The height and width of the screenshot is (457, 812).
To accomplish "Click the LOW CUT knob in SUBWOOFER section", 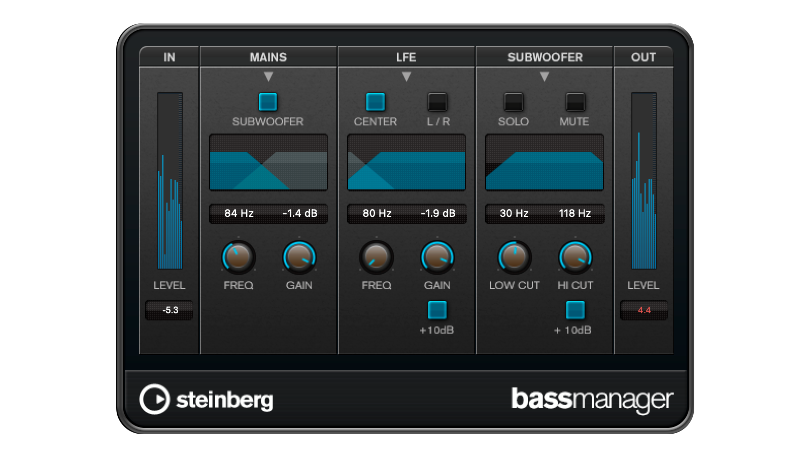I will [514, 257].
